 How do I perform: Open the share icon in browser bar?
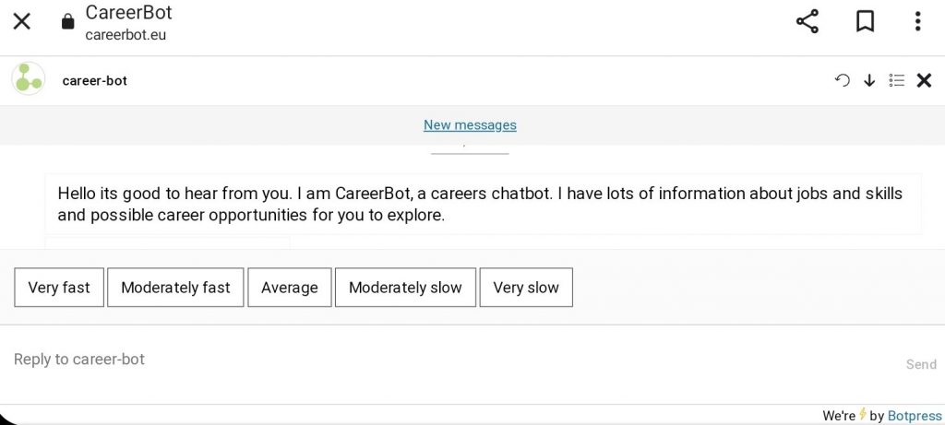807,22
